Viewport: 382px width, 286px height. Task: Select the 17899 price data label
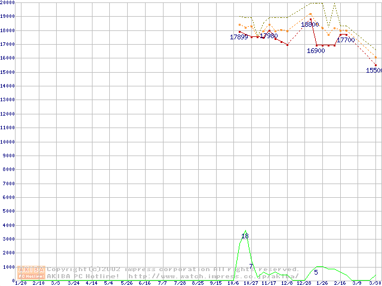239,38
